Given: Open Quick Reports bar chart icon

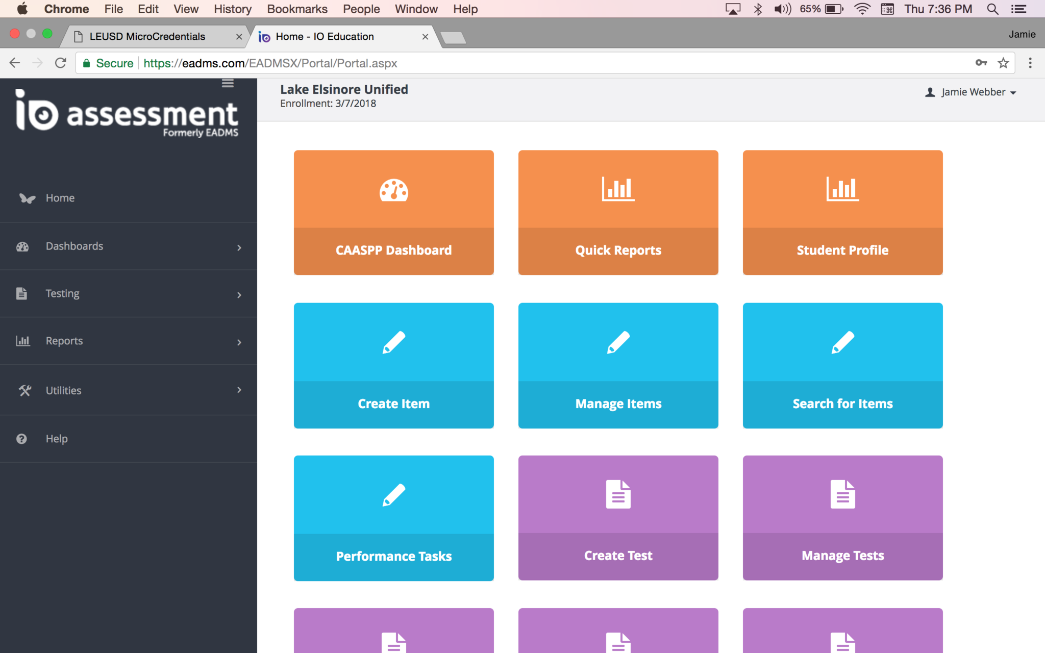Looking at the screenshot, I should tap(618, 189).
